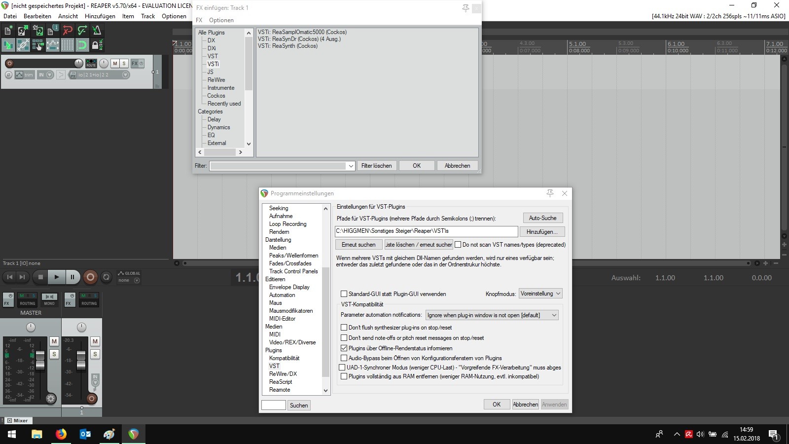789x444 pixels.
Task: Toggle the locking padlock icon
Action: point(96,45)
